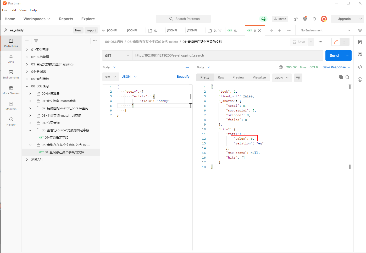Image resolution: width=366 pixels, height=253 pixels.
Task: Open the Mock Servers sidebar icon
Action: coord(11,90)
